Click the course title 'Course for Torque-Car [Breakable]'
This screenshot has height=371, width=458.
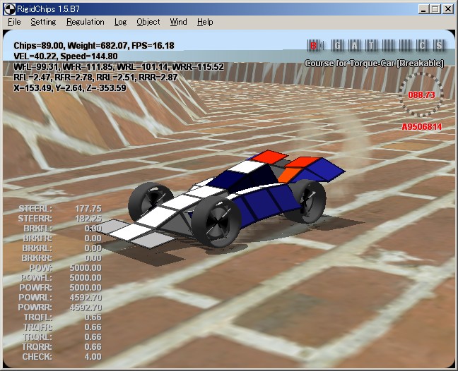tap(374, 63)
